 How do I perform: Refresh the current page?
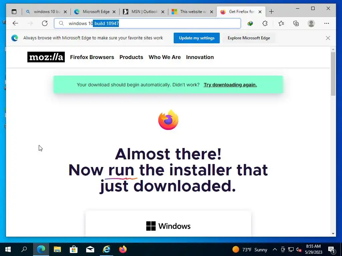45,23
